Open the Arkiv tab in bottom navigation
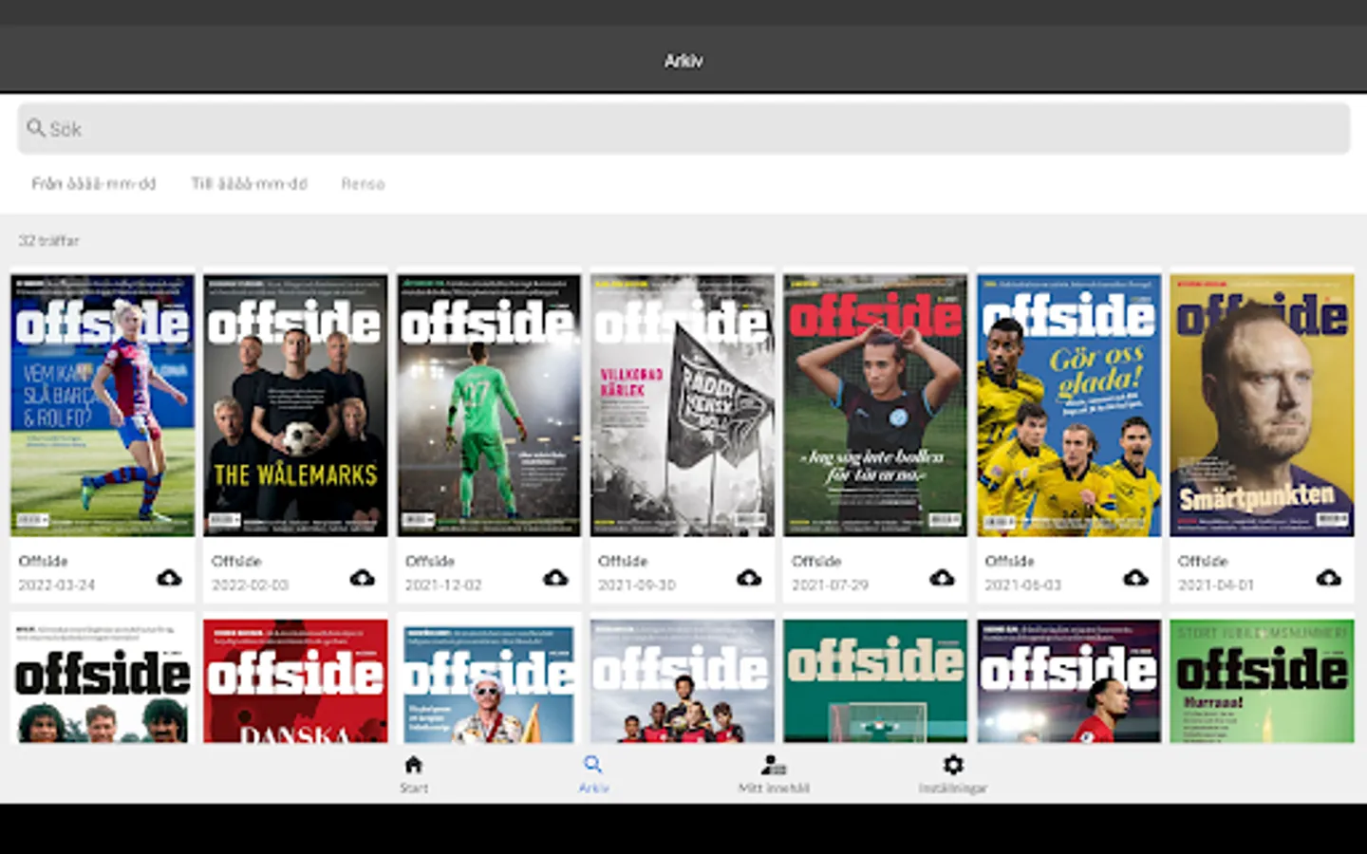Viewport: 1367px width, 854px height. click(593, 773)
